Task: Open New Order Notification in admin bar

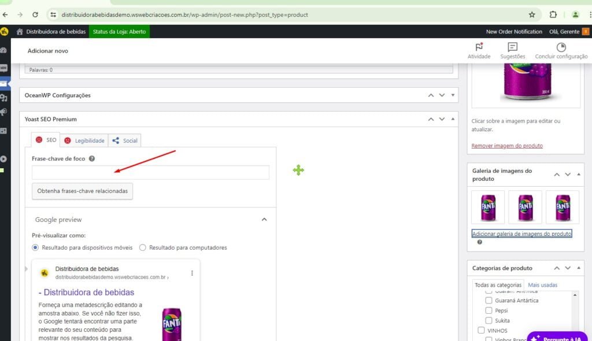Action: (514, 32)
